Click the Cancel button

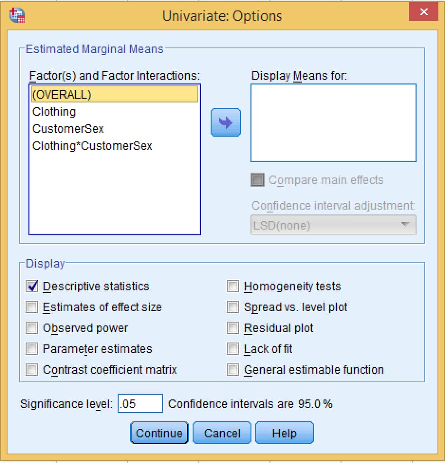coord(222,433)
